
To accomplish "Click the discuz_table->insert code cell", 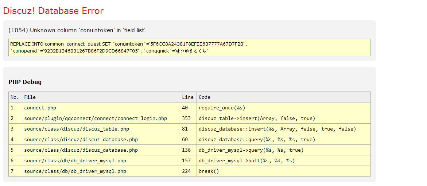I will click(x=257, y=118).
